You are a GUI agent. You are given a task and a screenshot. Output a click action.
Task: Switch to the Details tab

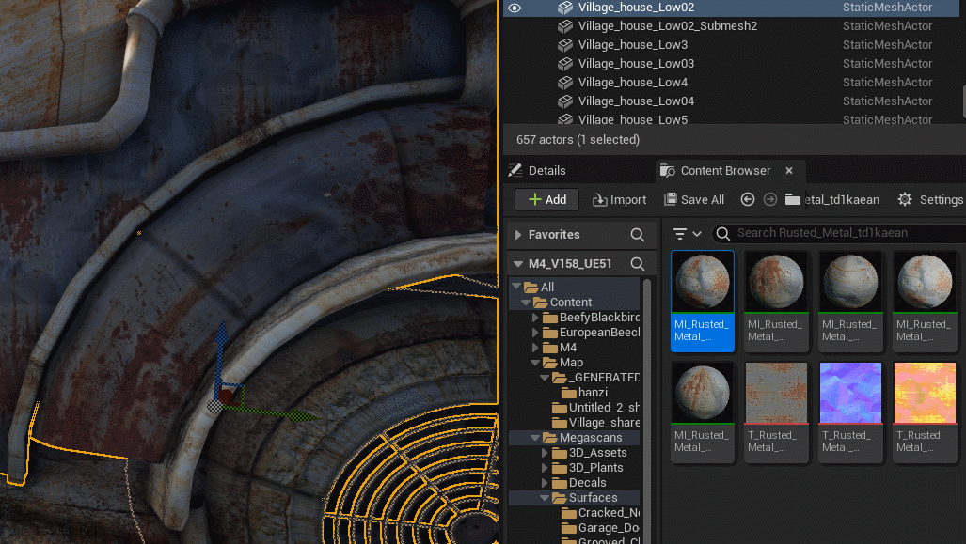[x=546, y=170]
